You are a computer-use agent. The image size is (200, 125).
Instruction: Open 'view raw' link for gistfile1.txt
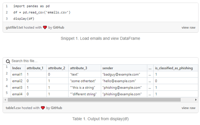tap(188, 27)
